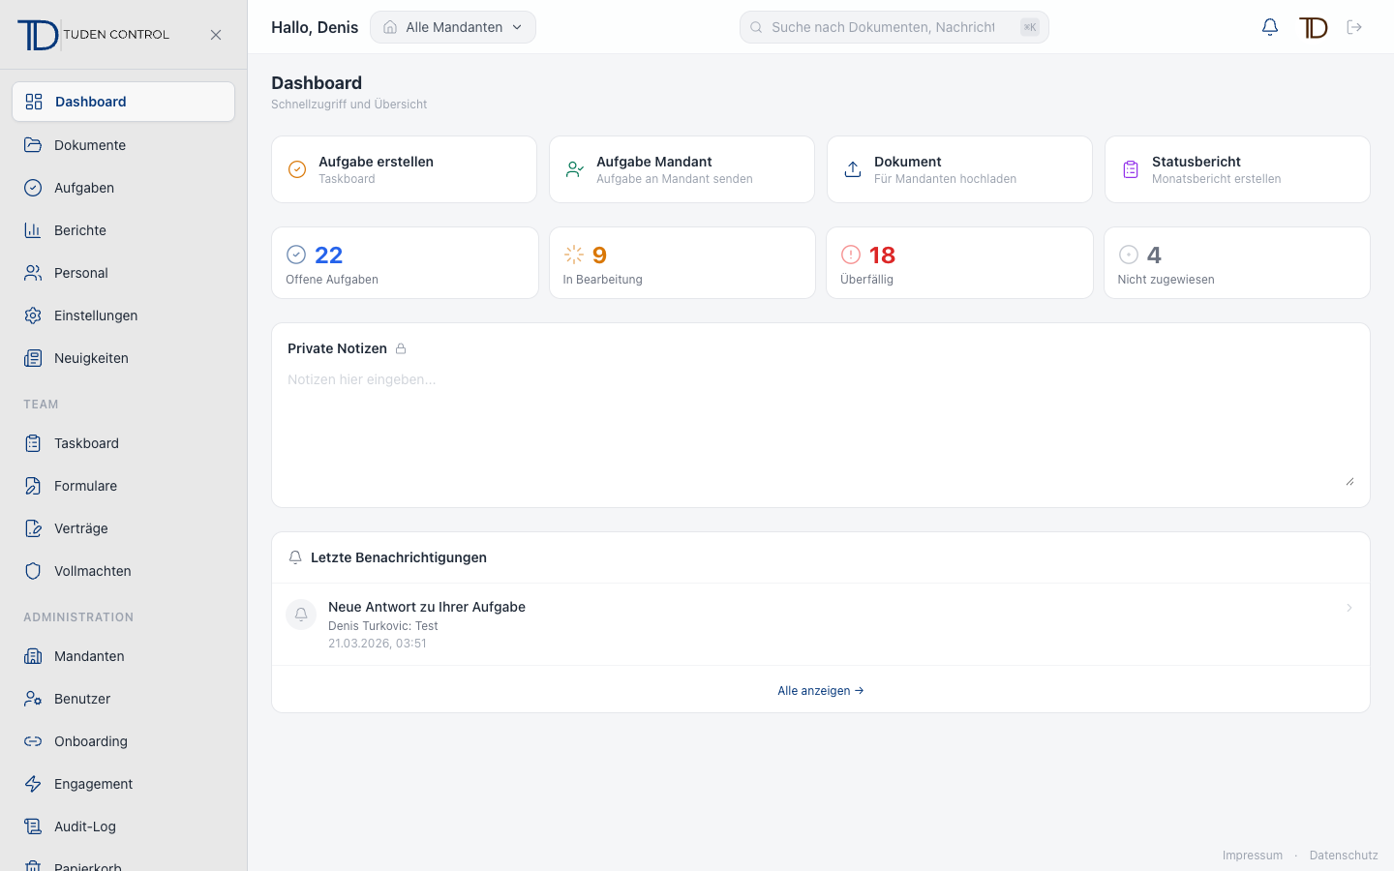Open the Neue Antwort zu Ihrer Aufgabe notification
Viewport: 1394px width, 871px height.
pyautogui.click(x=821, y=624)
